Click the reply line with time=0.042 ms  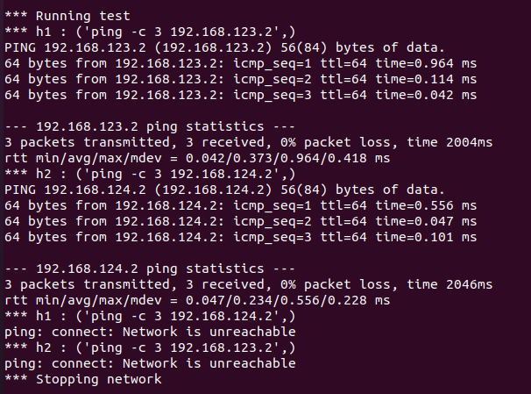pyautogui.click(x=240, y=94)
